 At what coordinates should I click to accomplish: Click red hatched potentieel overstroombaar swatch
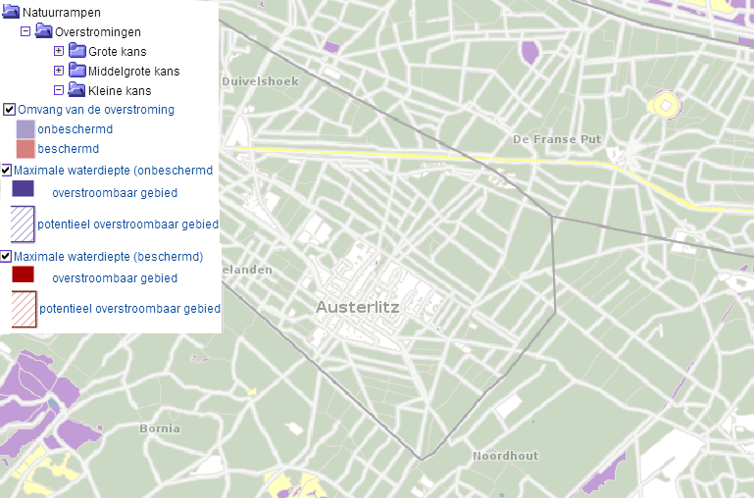[x=25, y=309]
